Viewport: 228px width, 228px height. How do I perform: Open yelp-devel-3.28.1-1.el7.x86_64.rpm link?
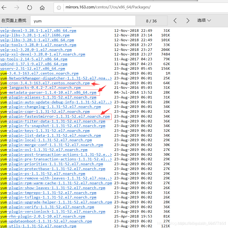pyautogui.click(x=38, y=31)
